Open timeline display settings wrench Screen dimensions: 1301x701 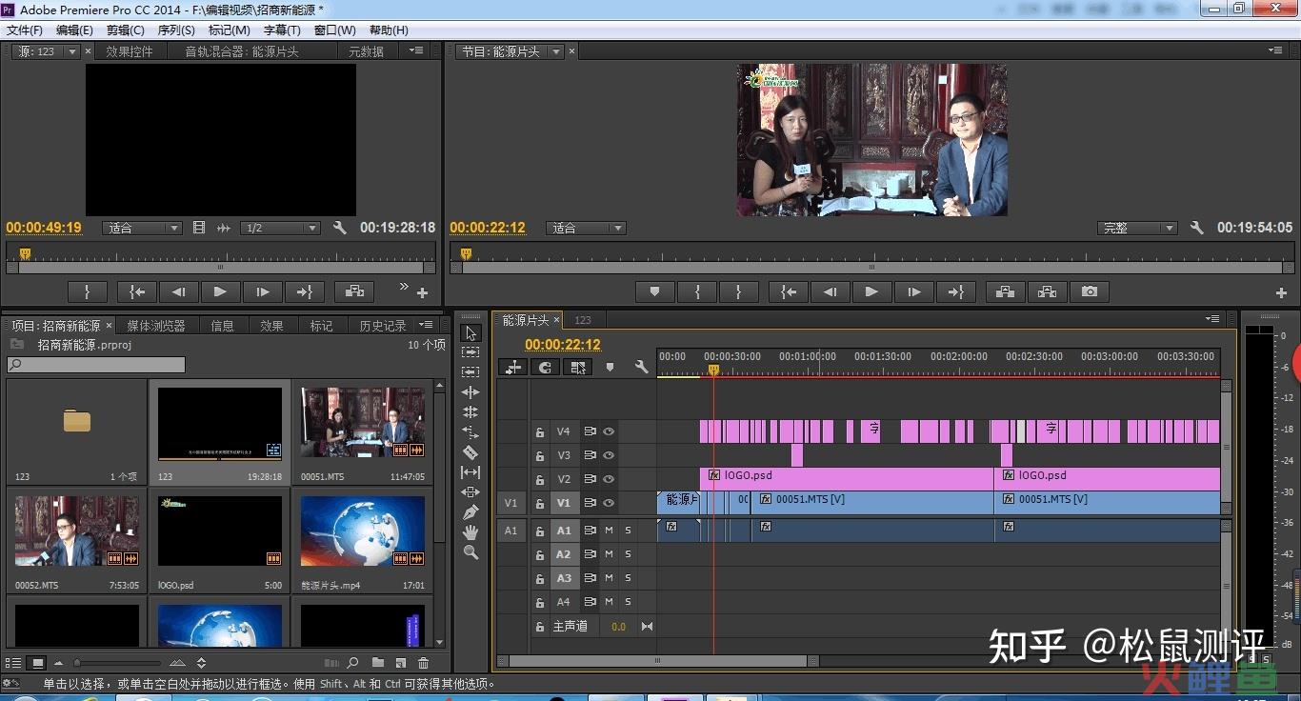[641, 367]
